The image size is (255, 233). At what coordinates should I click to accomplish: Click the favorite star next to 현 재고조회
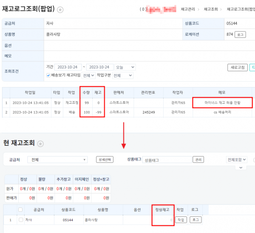(41, 144)
